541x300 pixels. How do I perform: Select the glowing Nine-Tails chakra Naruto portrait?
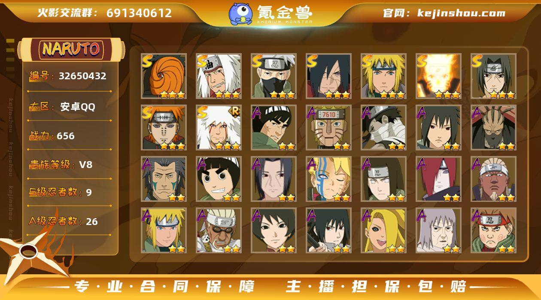click(x=438, y=76)
